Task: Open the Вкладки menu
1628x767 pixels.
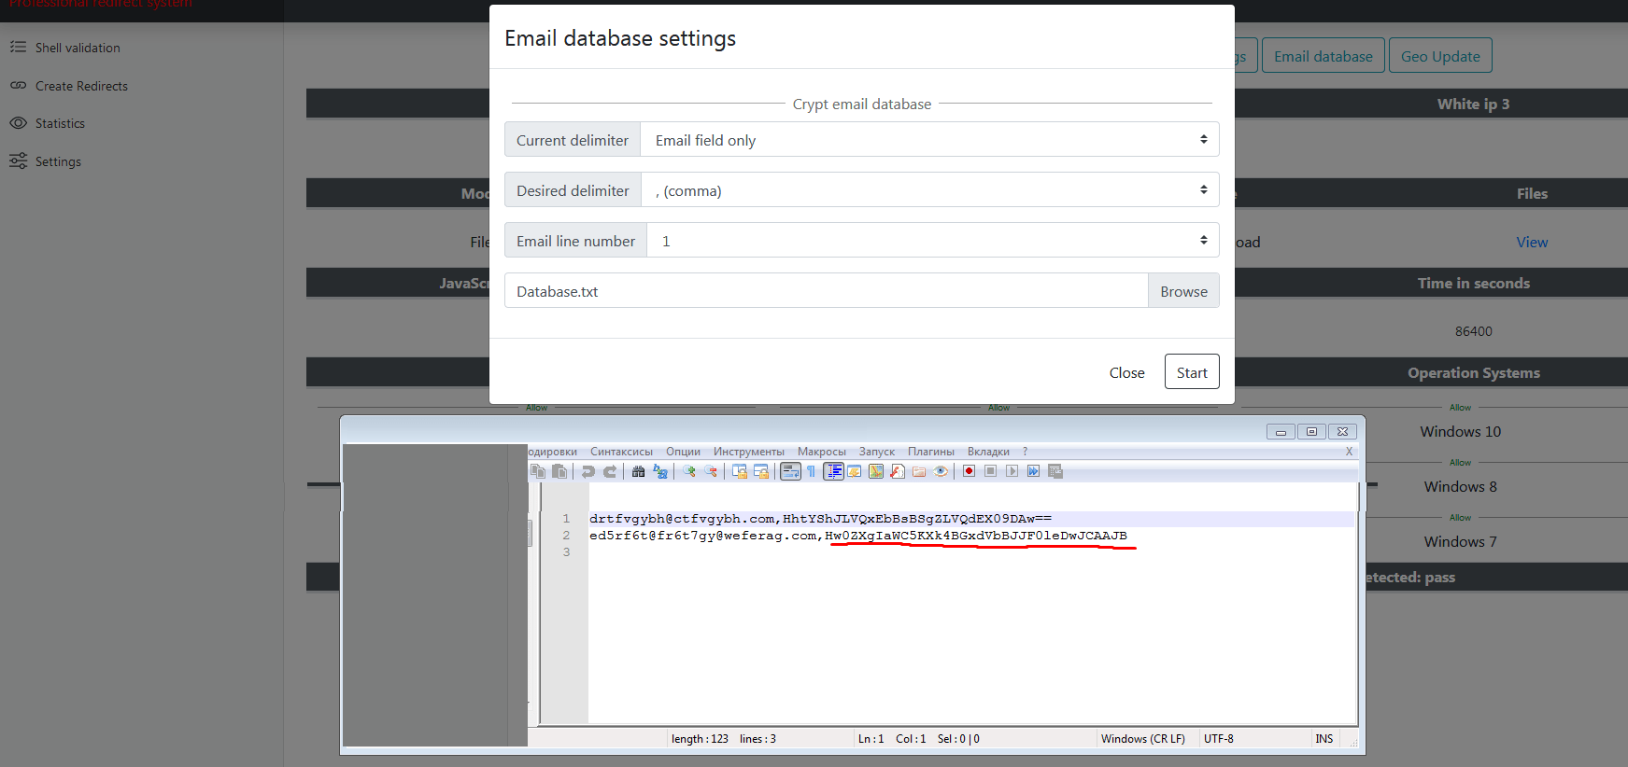Action: [x=988, y=452]
